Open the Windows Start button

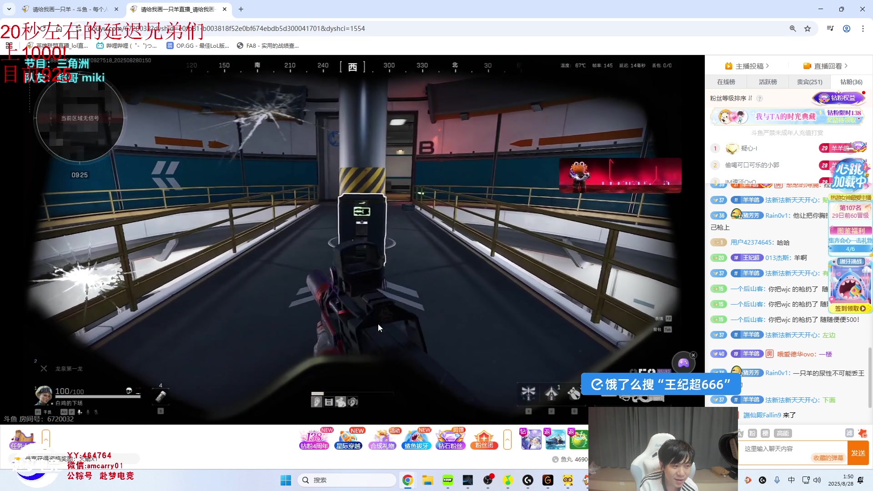pos(286,480)
